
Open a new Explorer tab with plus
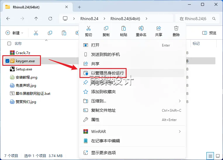click(x=79, y=7)
